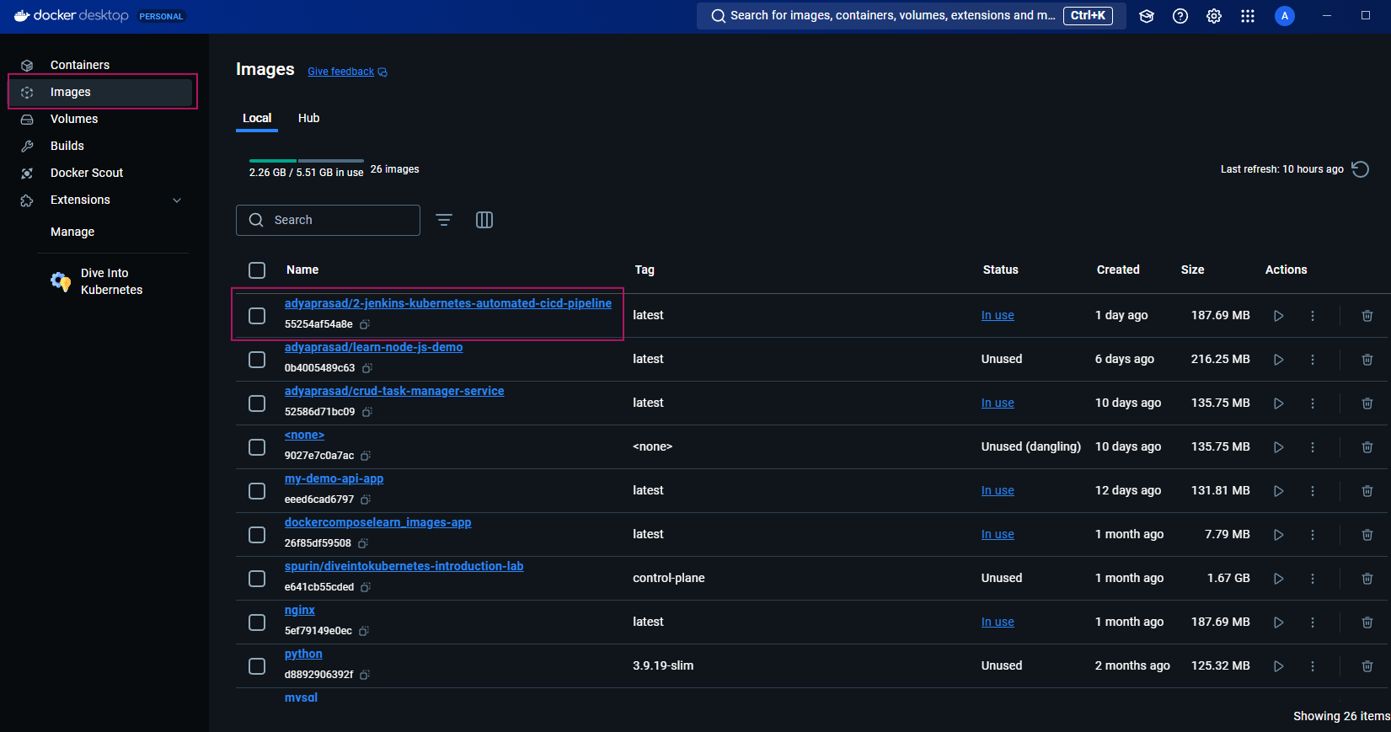Open the adyaprasad/learn-node-js-demo image link
1391x732 pixels.
pos(373,347)
